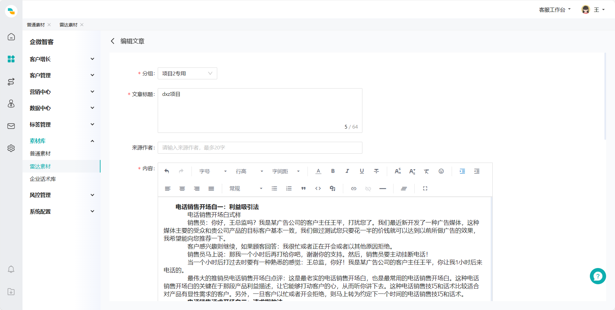Open the 常规 paragraph style dropdown
This screenshot has height=310, width=615.
246,188
